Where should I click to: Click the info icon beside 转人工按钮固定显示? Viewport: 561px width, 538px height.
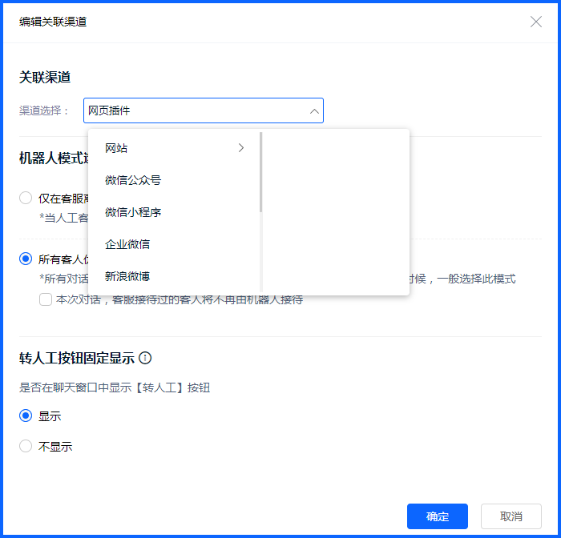(145, 358)
